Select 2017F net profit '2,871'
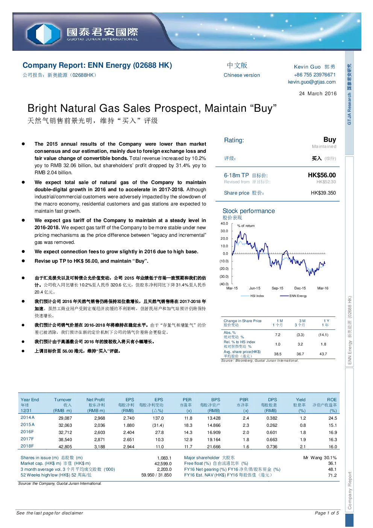 point(100,440)
